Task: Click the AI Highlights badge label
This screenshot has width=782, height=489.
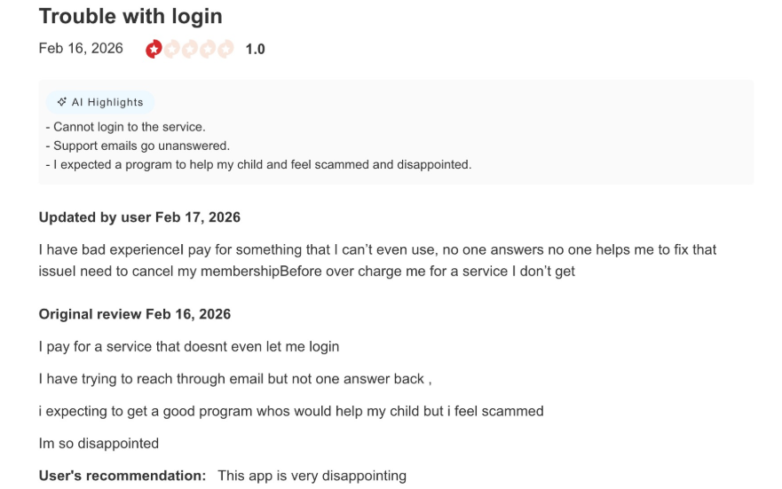Action: (x=107, y=102)
